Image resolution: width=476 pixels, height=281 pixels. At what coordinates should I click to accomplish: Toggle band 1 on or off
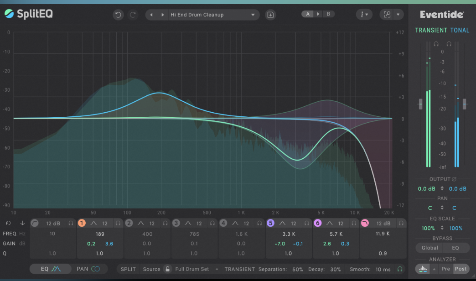(82, 223)
